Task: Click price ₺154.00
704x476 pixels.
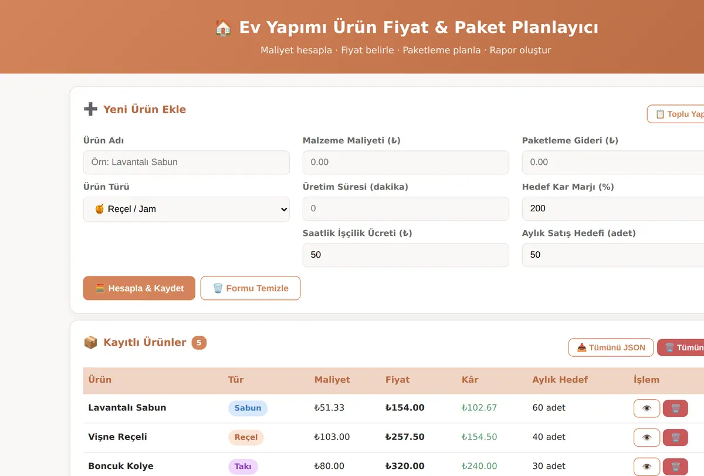Action: pos(405,408)
